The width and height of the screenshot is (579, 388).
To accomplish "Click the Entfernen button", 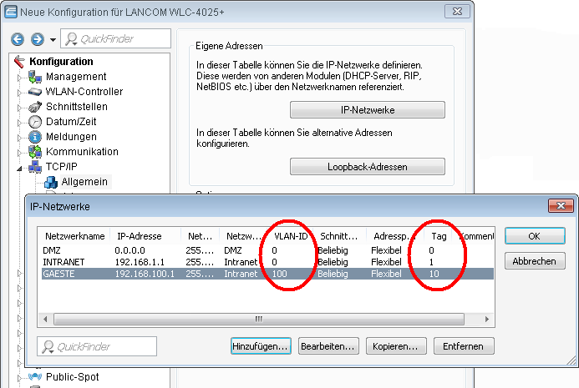I will tap(468, 345).
